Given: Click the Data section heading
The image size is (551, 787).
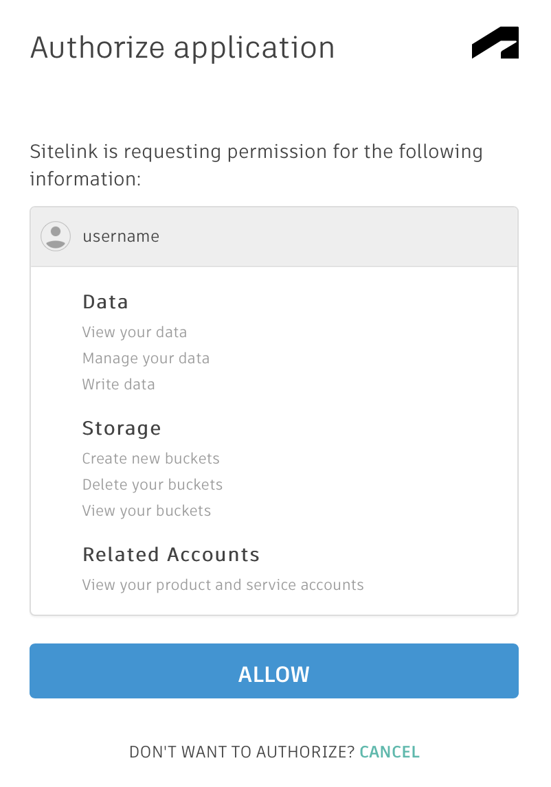Looking at the screenshot, I should (105, 301).
